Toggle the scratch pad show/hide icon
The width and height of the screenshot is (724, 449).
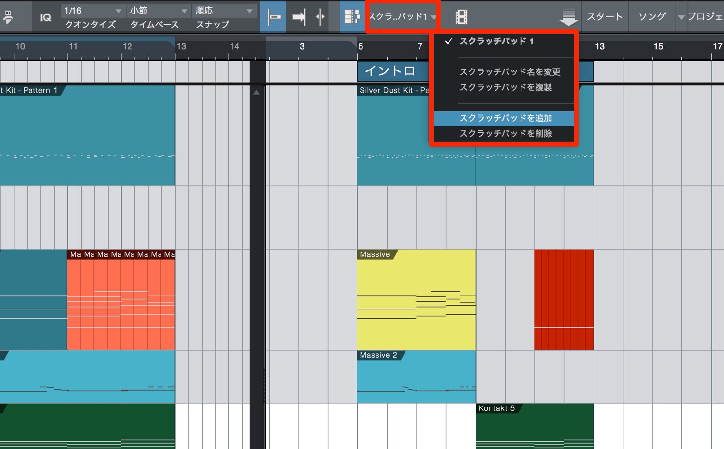[351, 17]
